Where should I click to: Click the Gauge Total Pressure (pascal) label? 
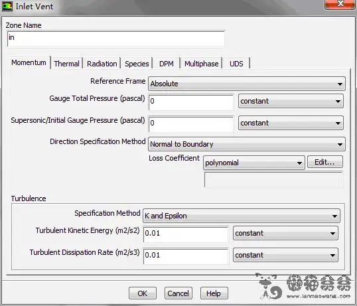tap(97, 99)
